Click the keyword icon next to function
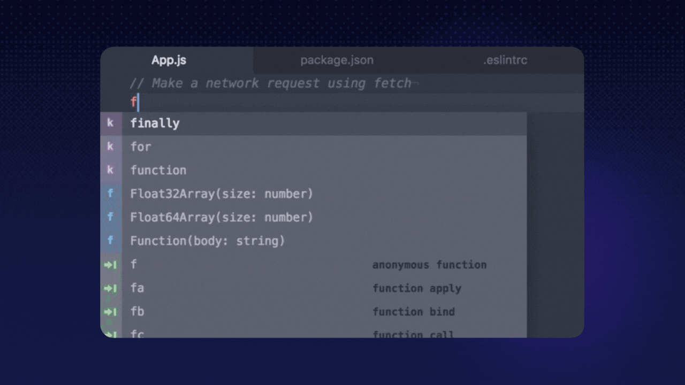 tap(111, 170)
